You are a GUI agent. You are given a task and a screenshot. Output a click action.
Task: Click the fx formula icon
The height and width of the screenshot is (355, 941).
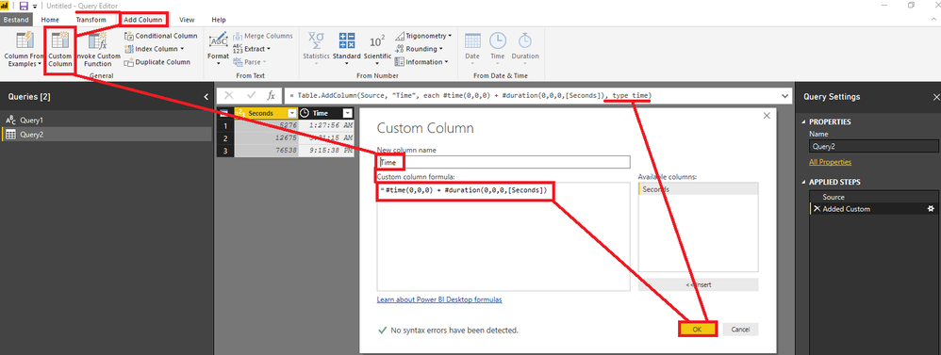pos(272,95)
